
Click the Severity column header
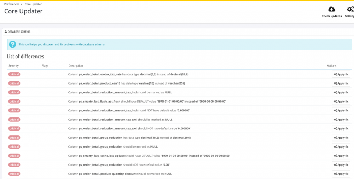[x=13, y=66]
